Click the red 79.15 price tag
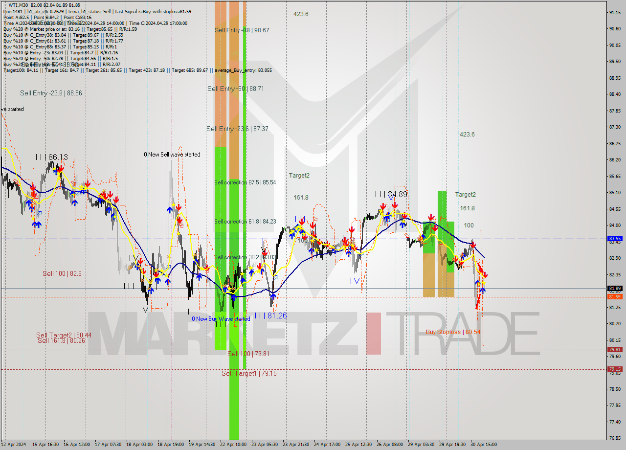The height and width of the screenshot is (450, 626). [615, 369]
